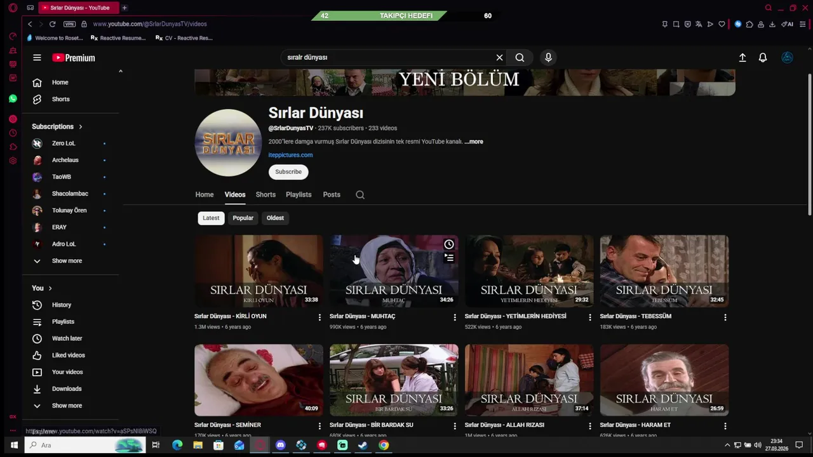This screenshot has width=813, height=457.
Task: Go back to the previous page
Action: (30, 24)
